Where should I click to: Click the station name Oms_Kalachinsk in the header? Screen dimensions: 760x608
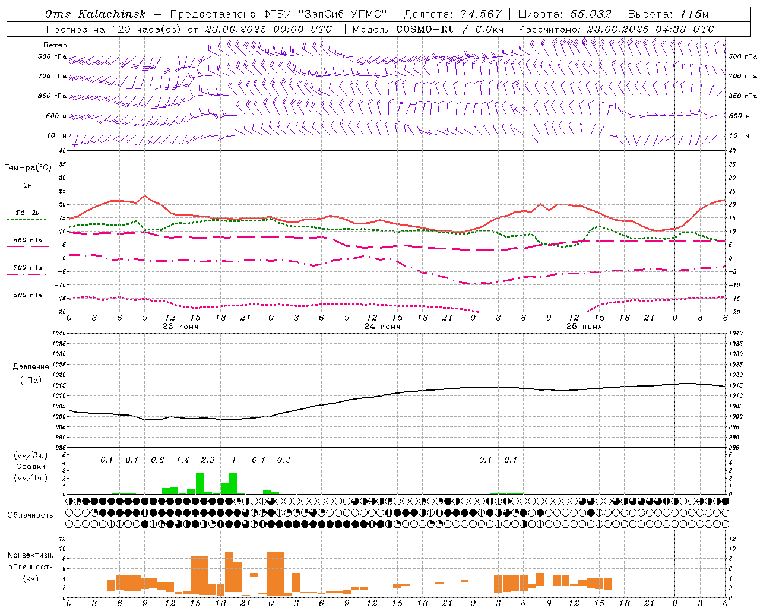pyautogui.click(x=96, y=14)
